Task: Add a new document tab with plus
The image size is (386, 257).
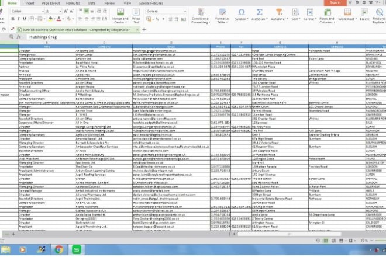Action: tap(144, 30)
